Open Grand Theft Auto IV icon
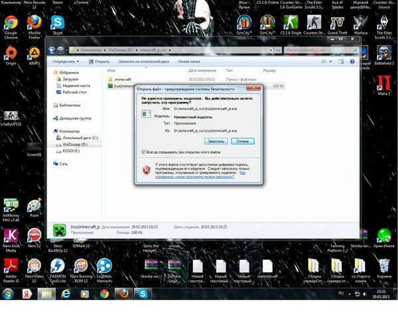The image size is (398, 318). point(338,25)
